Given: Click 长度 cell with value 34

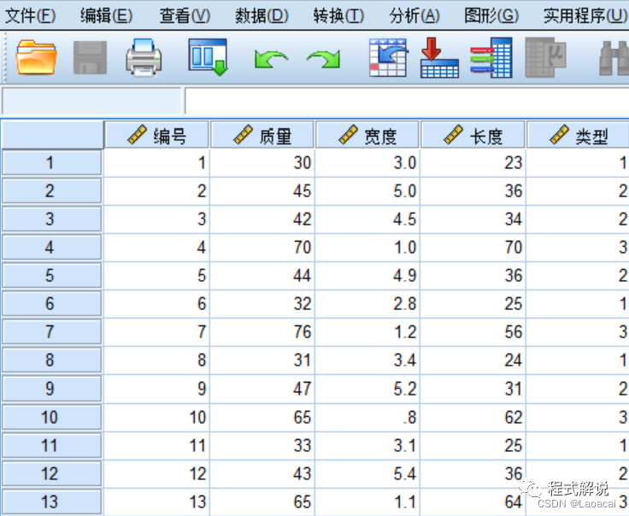Looking at the screenshot, I should [x=473, y=220].
